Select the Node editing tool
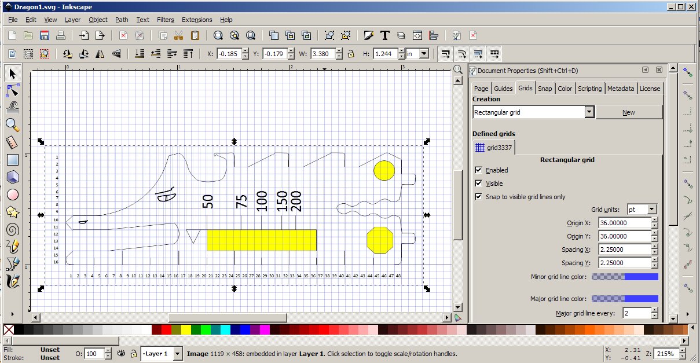The width and height of the screenshot is (700, 363). (x=12, y=90)
